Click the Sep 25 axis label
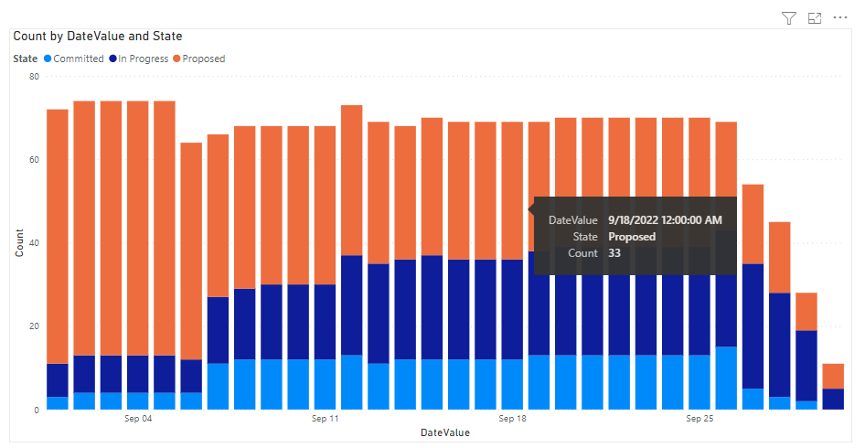865x448 pixels. pos(699,419)
